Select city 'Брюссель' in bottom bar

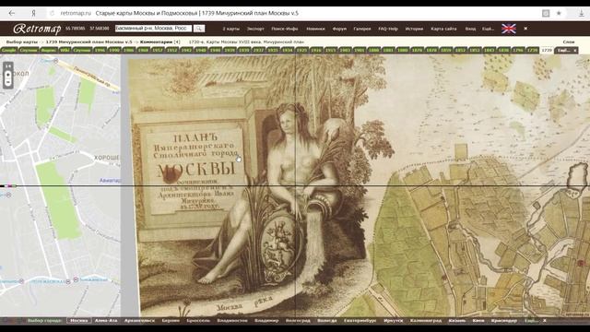tap(198, 321)
